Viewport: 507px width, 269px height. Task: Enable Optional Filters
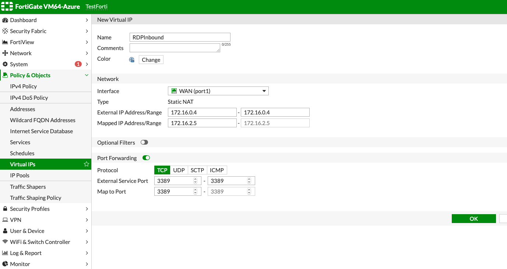pyautogui.click(x=144, y=142)
